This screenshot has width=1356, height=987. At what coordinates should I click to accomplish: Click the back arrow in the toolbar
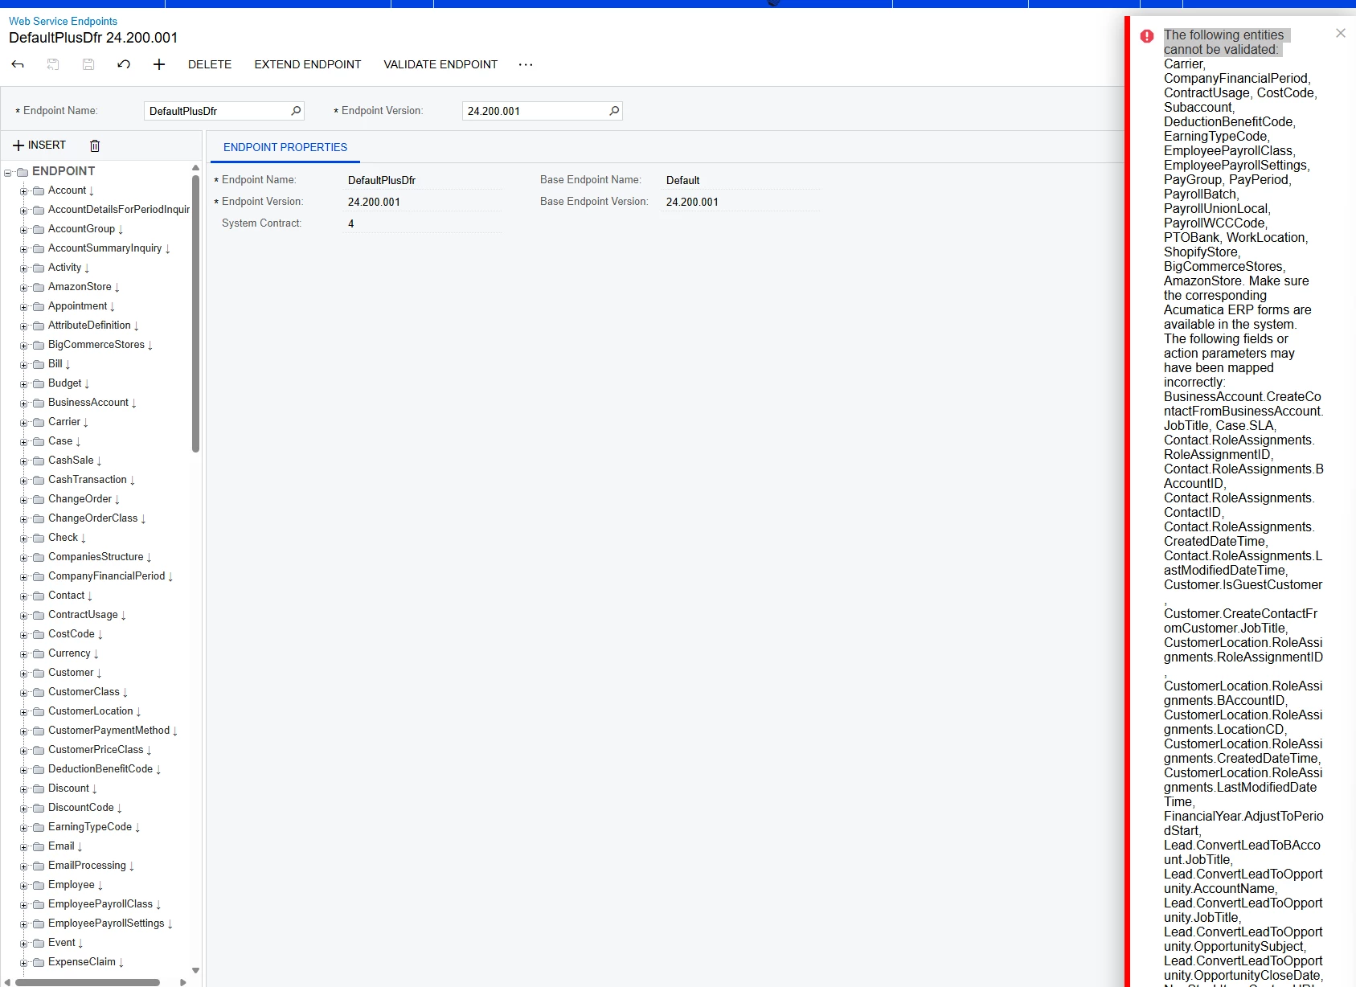[17, 64]
